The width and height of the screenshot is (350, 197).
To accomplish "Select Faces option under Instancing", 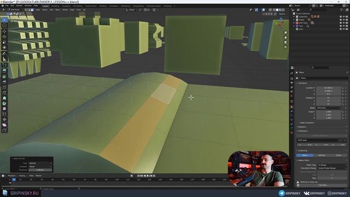I will [339, 155].
